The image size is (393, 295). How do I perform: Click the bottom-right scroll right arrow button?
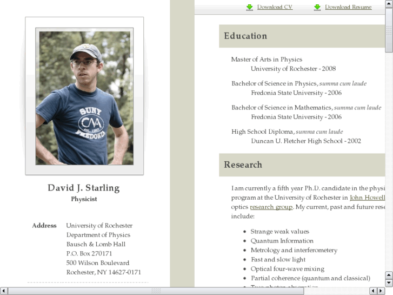coord(381,291)
